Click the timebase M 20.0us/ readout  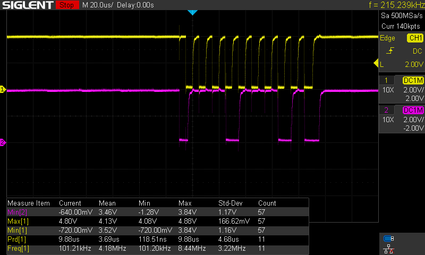[98, 5]
